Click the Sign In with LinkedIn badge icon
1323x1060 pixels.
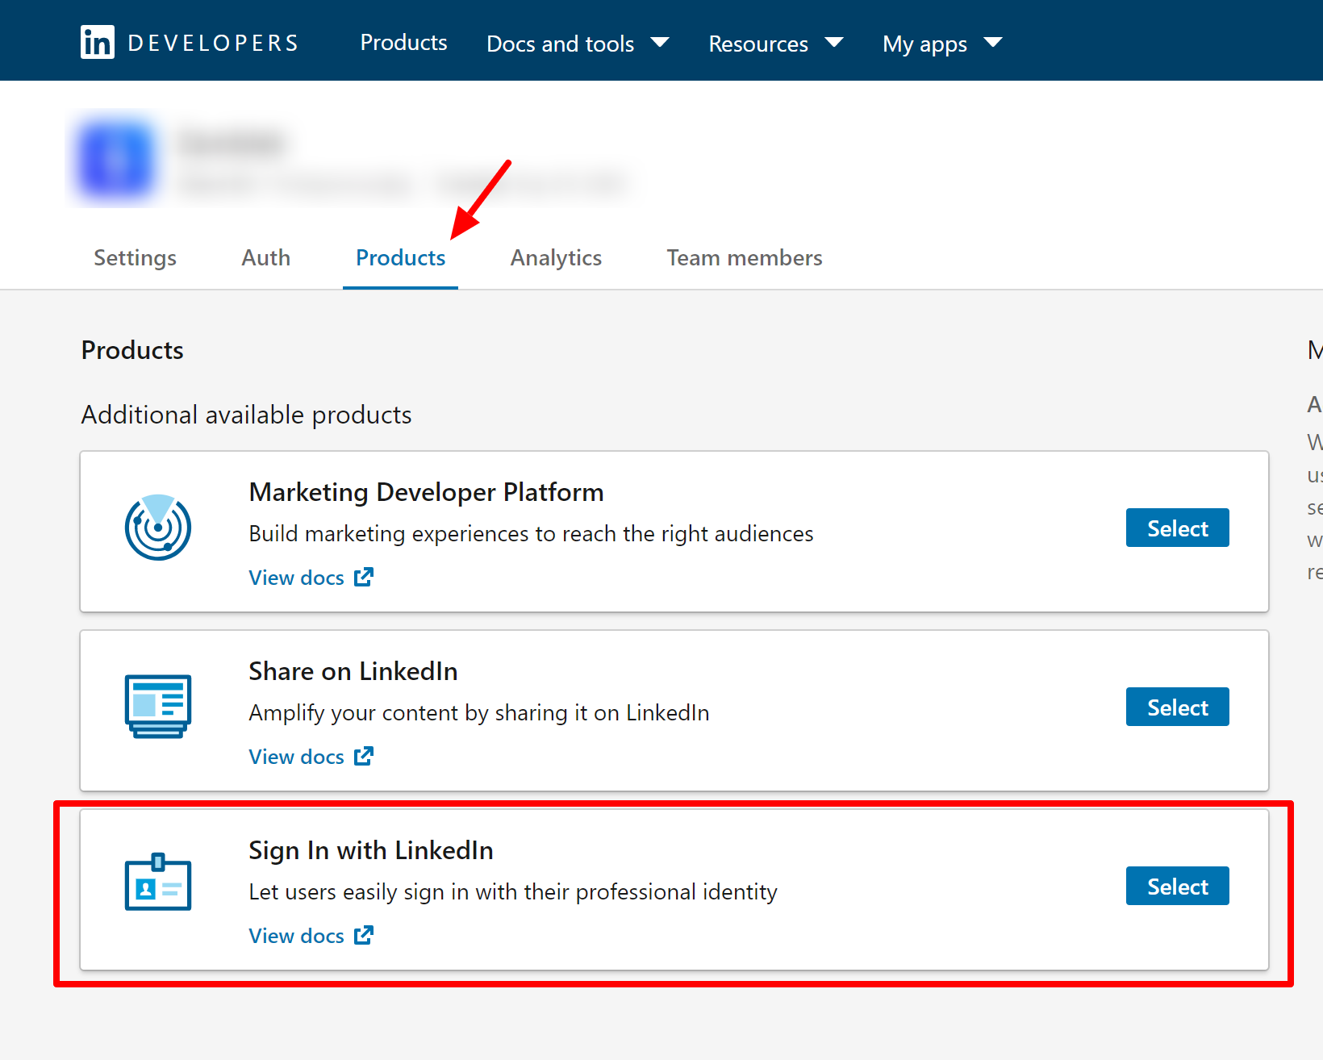(x=158, y=883)
